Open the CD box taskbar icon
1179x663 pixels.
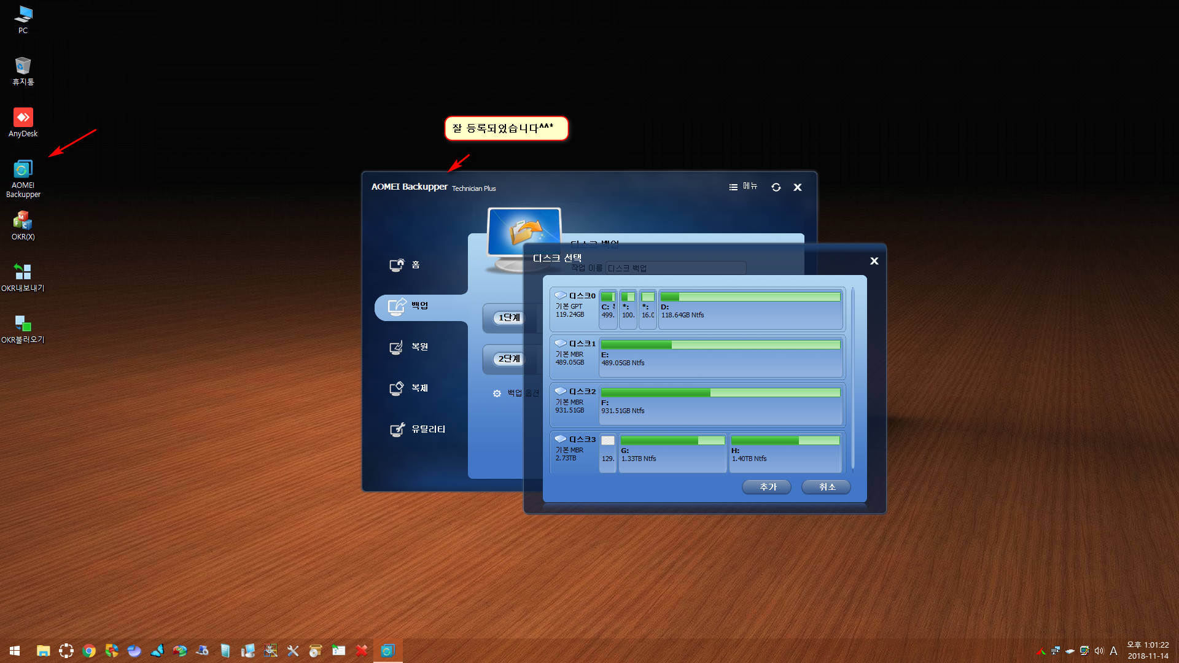[x=316, y=651]
